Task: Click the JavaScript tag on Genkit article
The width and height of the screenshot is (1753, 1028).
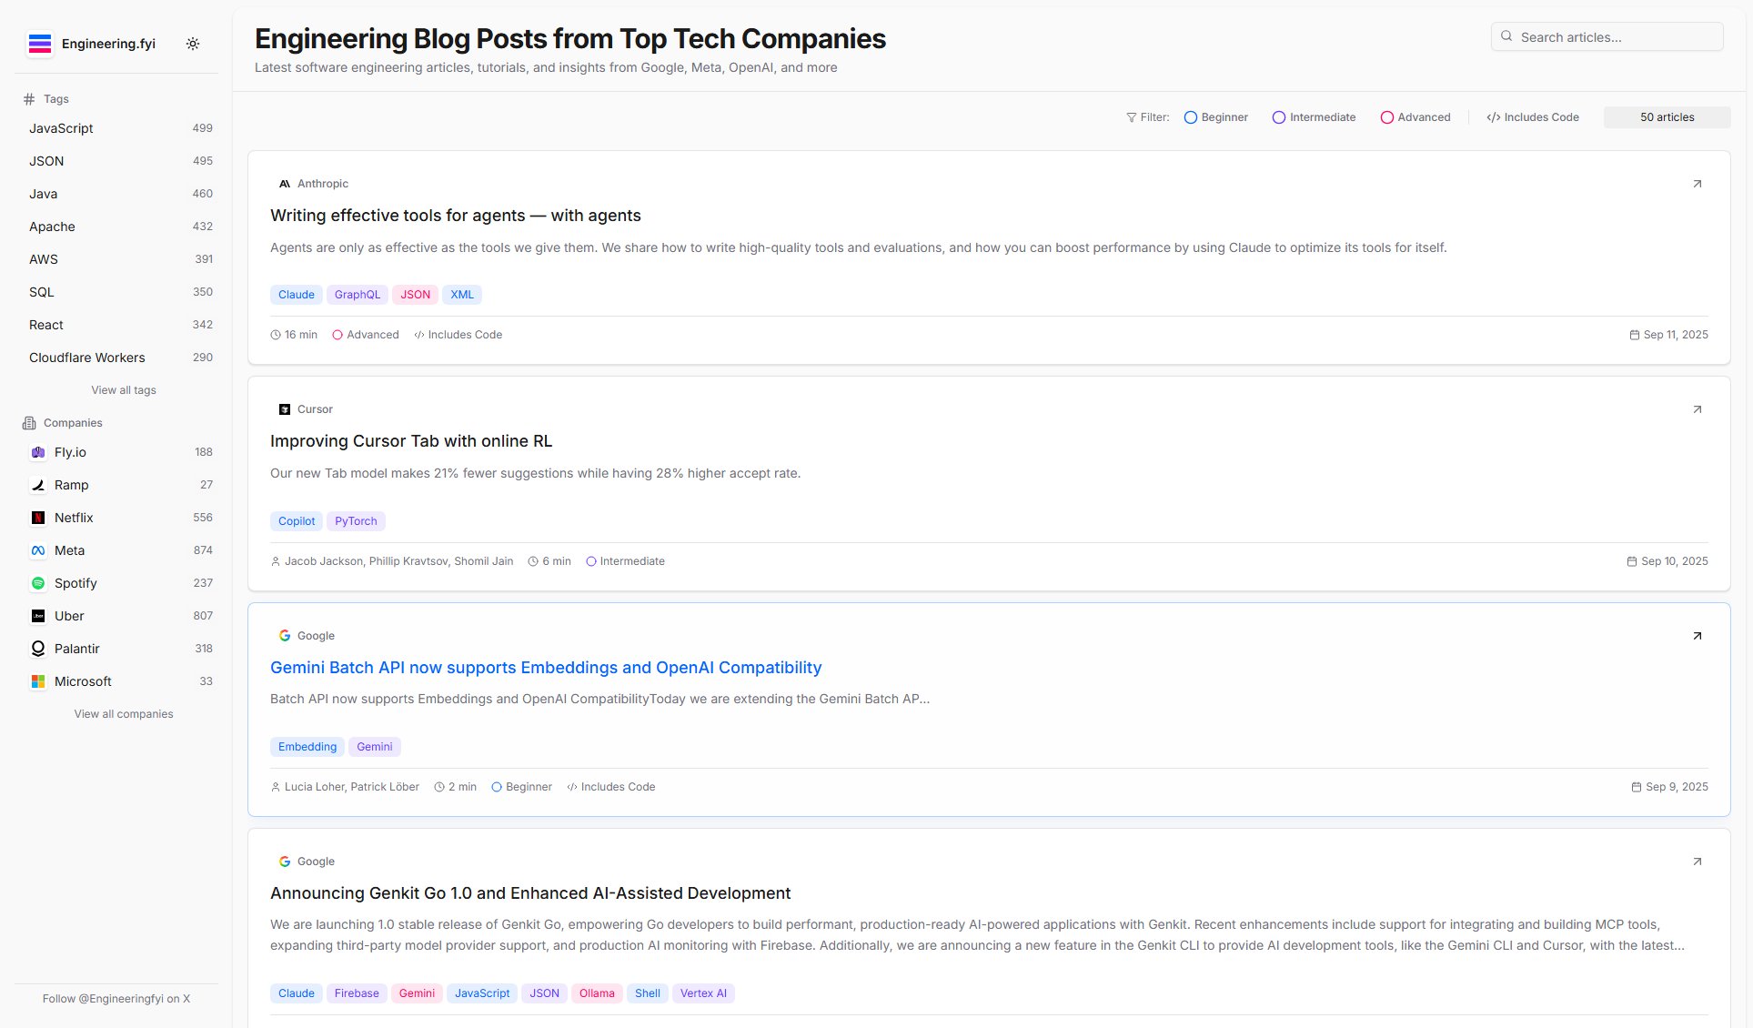Action: coord(482,993)
